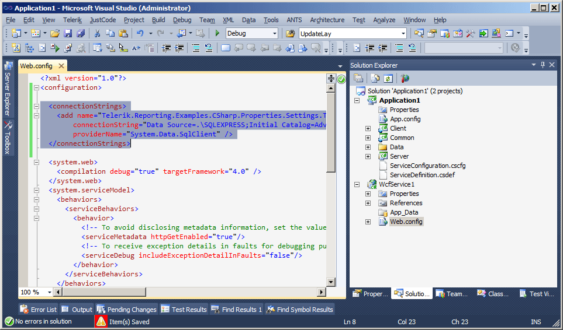Viewport: 563px width, 330px height.
Task: Open ServiceDefinition.csdef in Solution Explorer
Action: (x=422, y=175)
